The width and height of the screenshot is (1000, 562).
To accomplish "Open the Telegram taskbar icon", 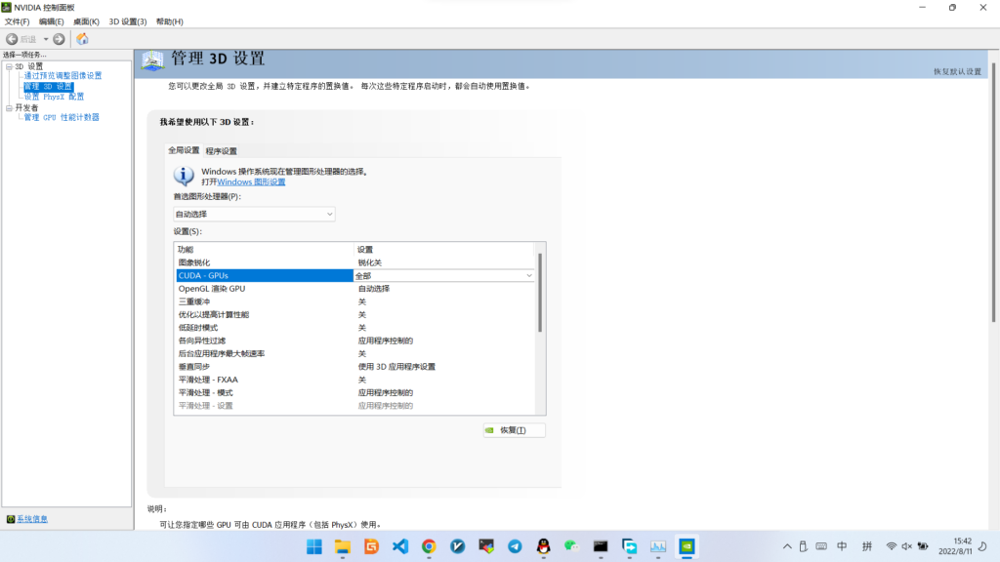I will tap(515, 546).
